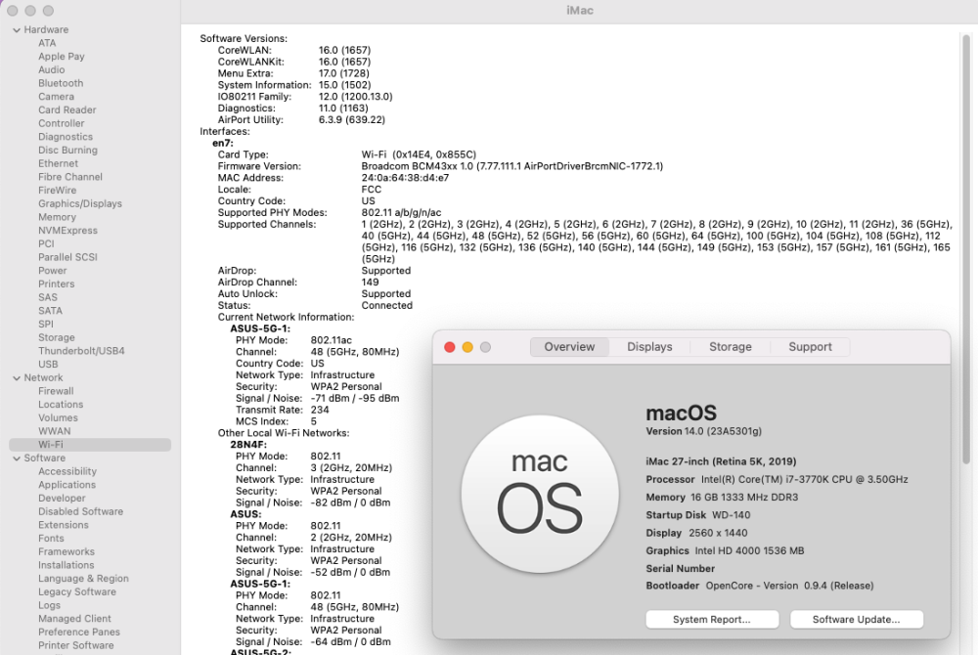Click the Software Update... button

(x=856, y=620)
